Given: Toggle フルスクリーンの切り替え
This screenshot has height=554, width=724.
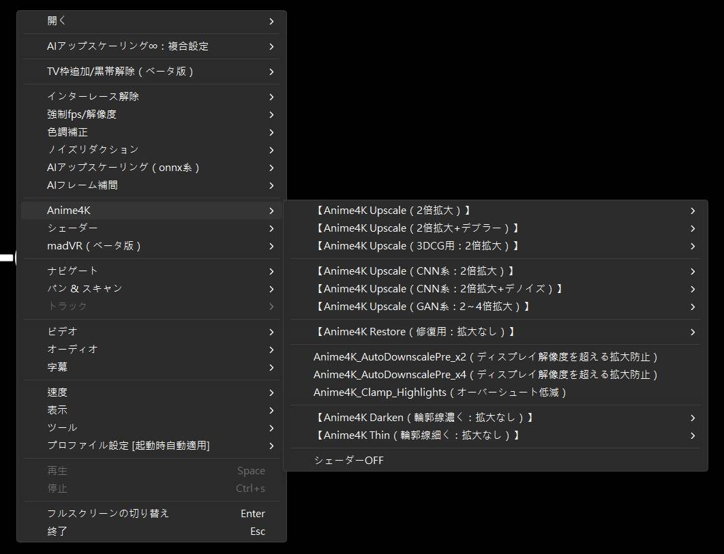Looking at the screenshot, I should coord(108,514).
